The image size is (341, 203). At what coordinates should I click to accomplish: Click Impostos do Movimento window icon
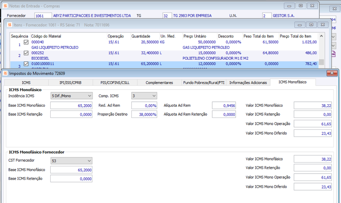pyautogui.click(x=6, y=73)
